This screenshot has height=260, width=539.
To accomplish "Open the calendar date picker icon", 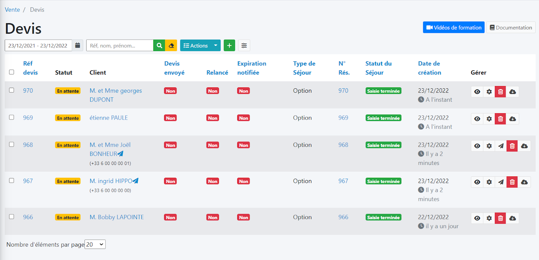I will [x=77, y=46].
